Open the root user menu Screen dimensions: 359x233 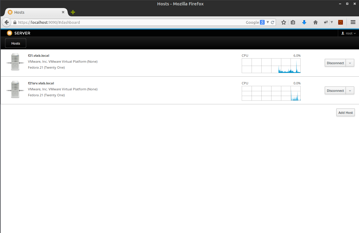tap(349, 33)
